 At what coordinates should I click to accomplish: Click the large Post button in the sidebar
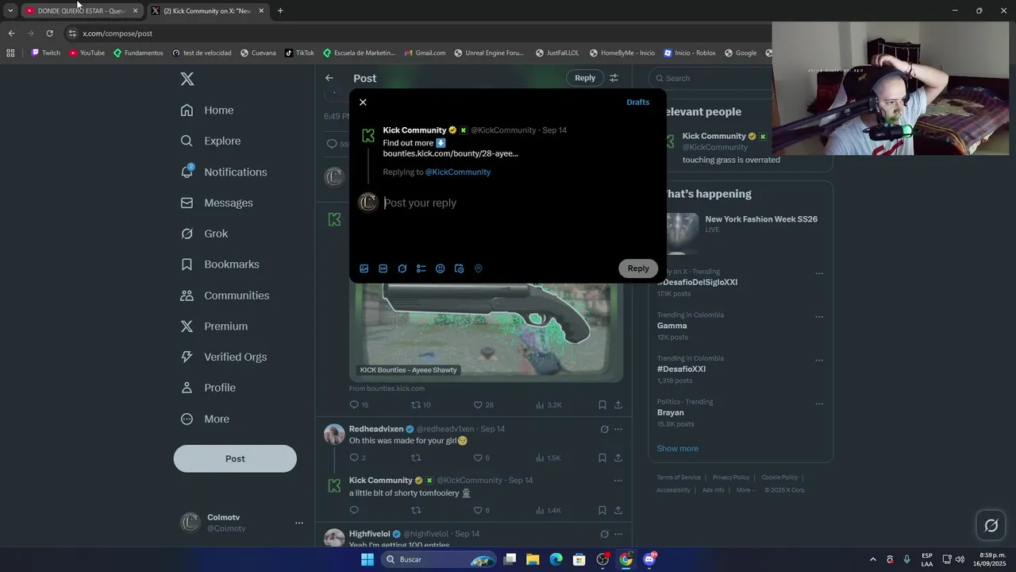[235, 458]
